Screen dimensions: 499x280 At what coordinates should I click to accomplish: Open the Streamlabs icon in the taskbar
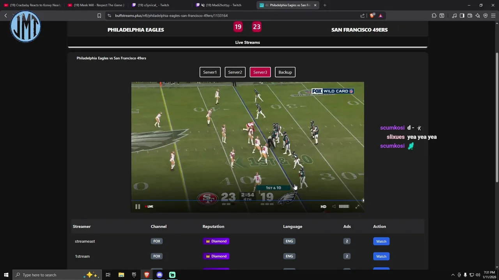tap(172, 275)
